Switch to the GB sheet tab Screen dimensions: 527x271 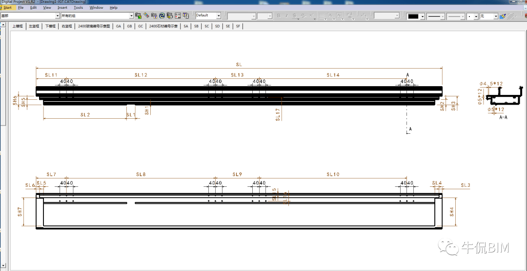pyautogui.click(x=129, y=26)
